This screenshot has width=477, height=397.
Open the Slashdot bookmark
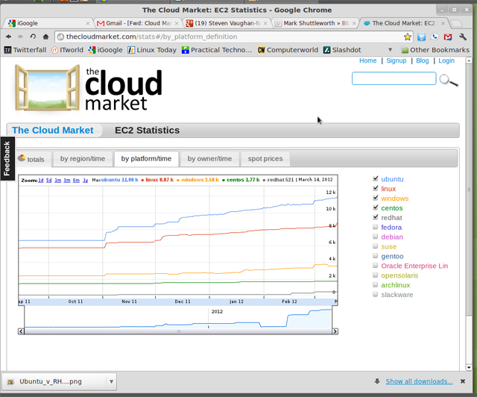342,50
